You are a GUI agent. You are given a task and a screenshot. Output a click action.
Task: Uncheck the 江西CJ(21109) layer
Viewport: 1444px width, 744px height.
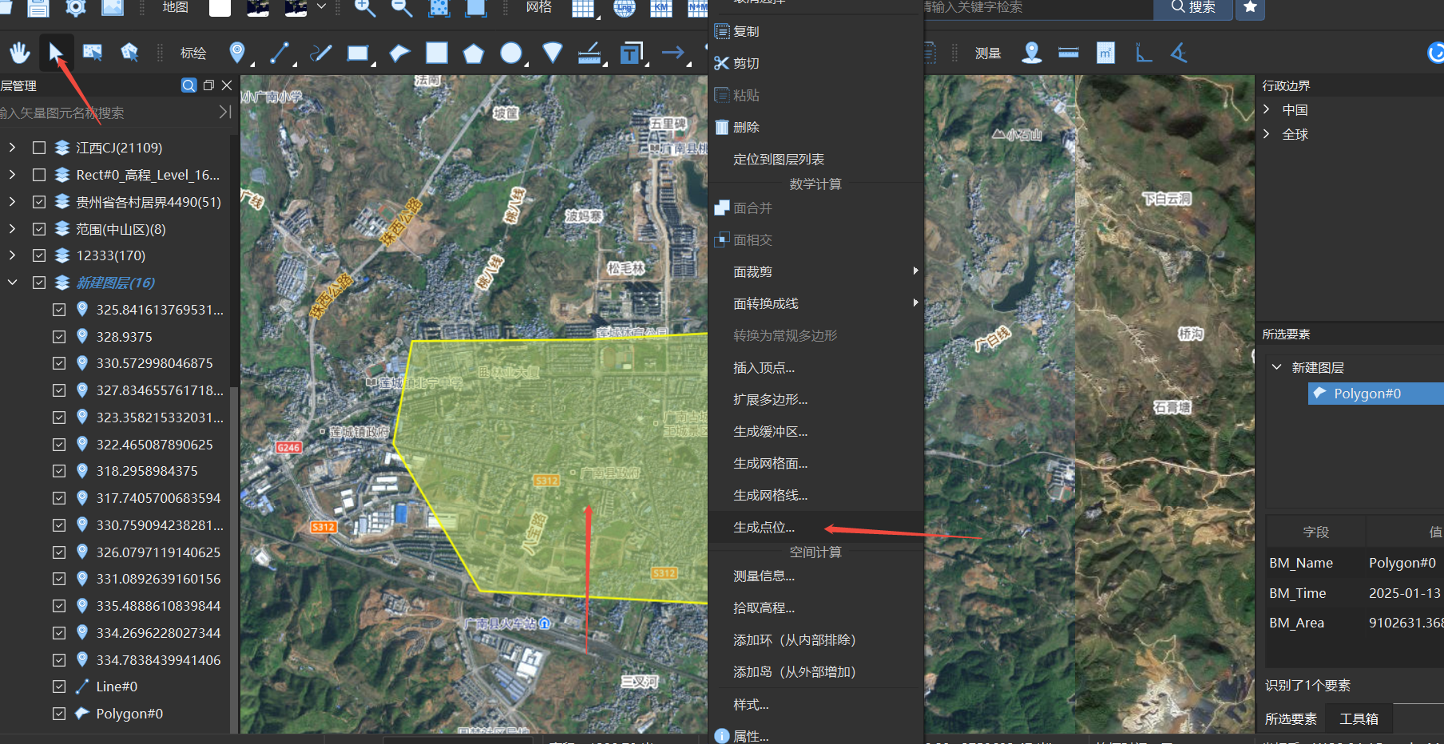click(38, 147)
